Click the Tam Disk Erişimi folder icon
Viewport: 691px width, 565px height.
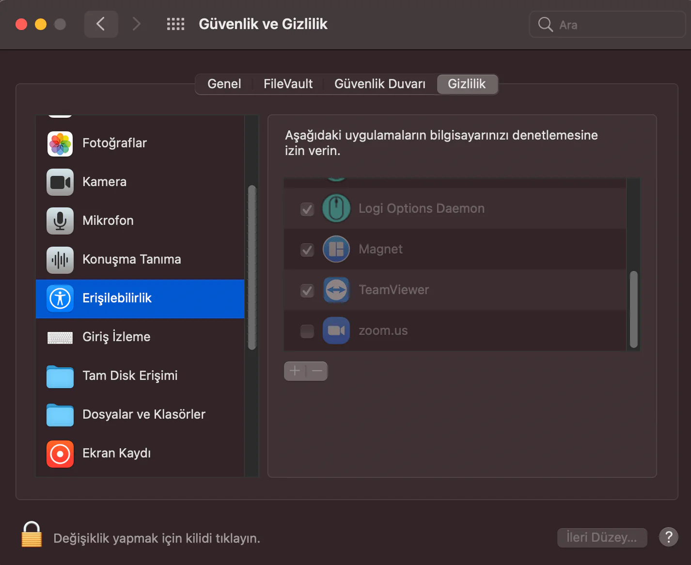[60, 377]
